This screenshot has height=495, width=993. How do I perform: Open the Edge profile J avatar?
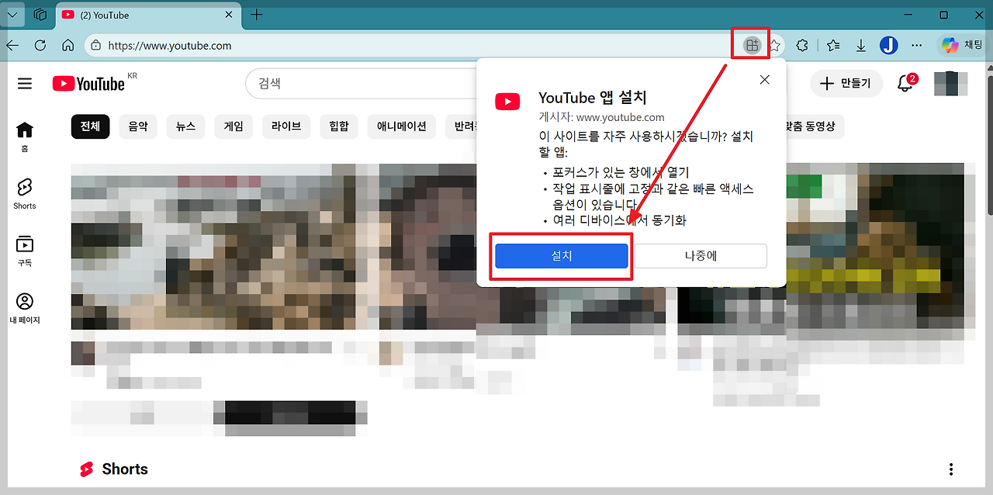[889, 46]
